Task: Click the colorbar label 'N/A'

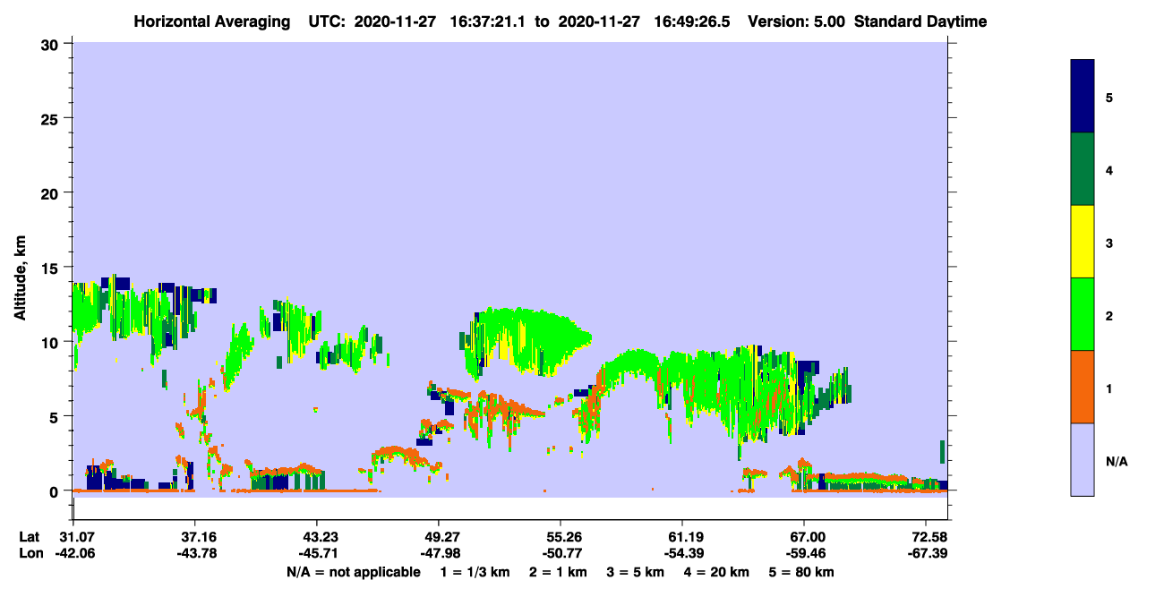Action: 1117,461
